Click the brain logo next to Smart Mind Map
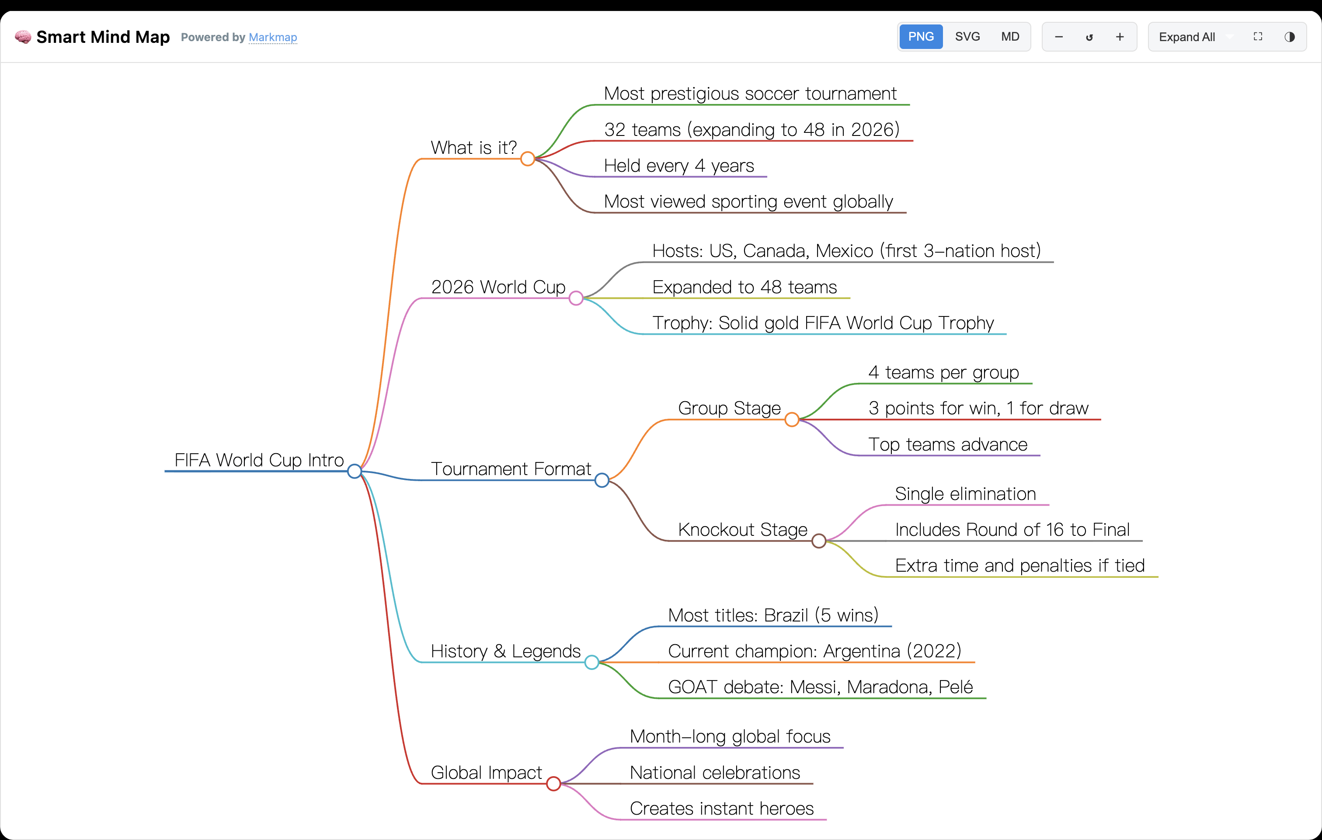This screenshot has height=840, width=1322. (22, 37)
